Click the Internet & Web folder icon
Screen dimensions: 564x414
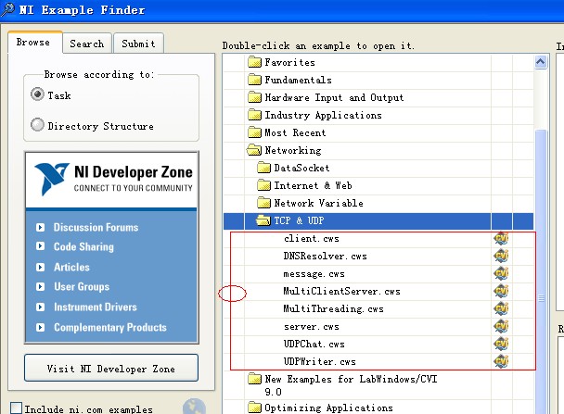[x=264, y=185]
